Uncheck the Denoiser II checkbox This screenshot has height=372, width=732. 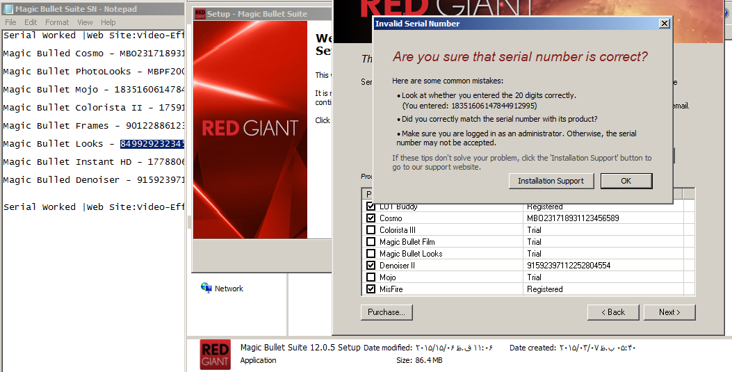[371, 265]
